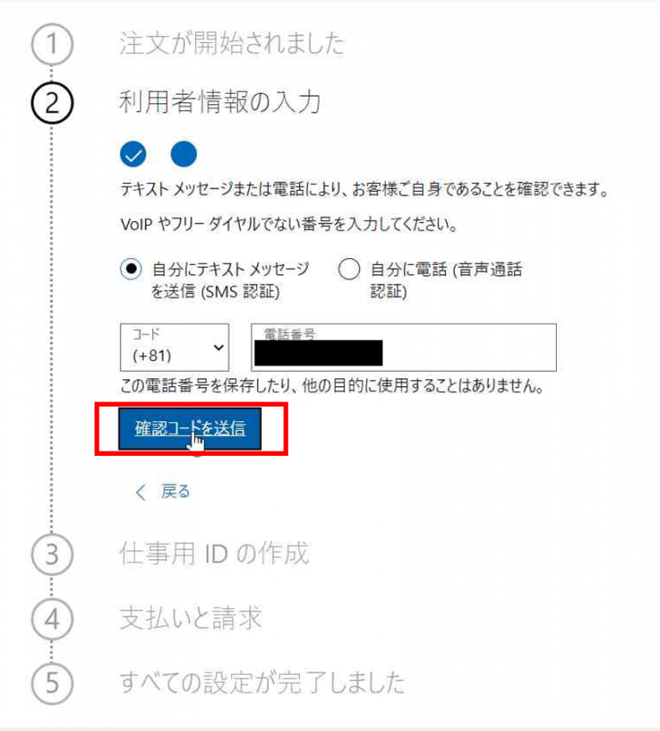Click the dropdown arrow beside (+81)
This screenshot has width=660, height=731.
(x=218, y=347)
